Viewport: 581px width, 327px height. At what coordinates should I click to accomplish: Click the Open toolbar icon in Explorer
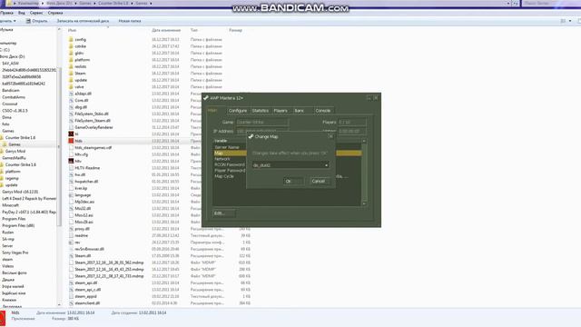pos(28,21)
